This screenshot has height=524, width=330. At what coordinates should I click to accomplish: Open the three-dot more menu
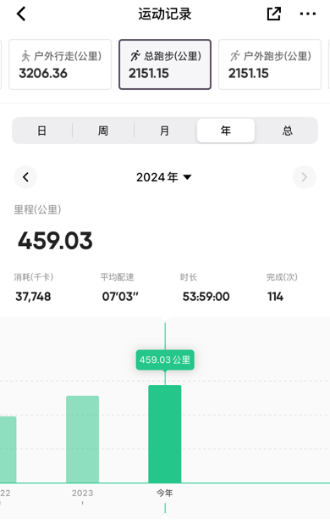coord(308,14)
